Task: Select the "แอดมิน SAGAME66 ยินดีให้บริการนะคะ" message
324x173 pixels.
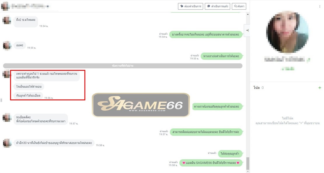Action: coord(211,163)
